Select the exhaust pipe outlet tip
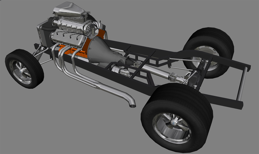This screenshot has width=259, height=154. pos(132,104)
